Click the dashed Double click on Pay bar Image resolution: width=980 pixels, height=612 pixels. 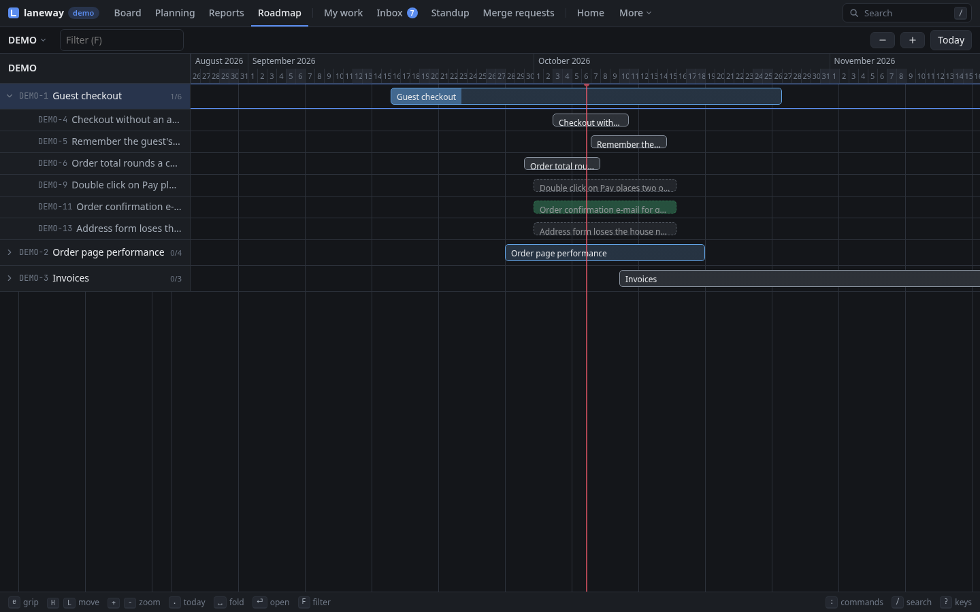605,186
